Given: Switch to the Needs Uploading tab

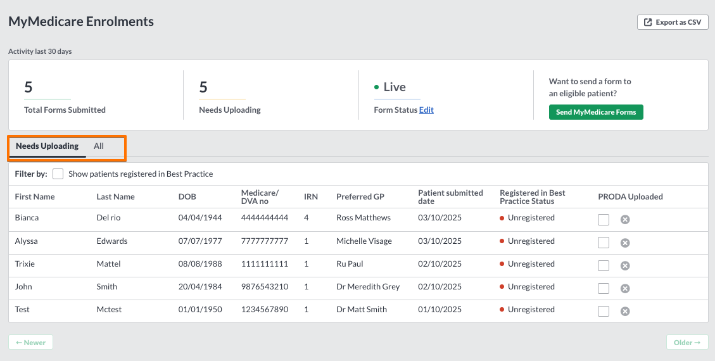Looking at the screenshot, I should (47, 146).
